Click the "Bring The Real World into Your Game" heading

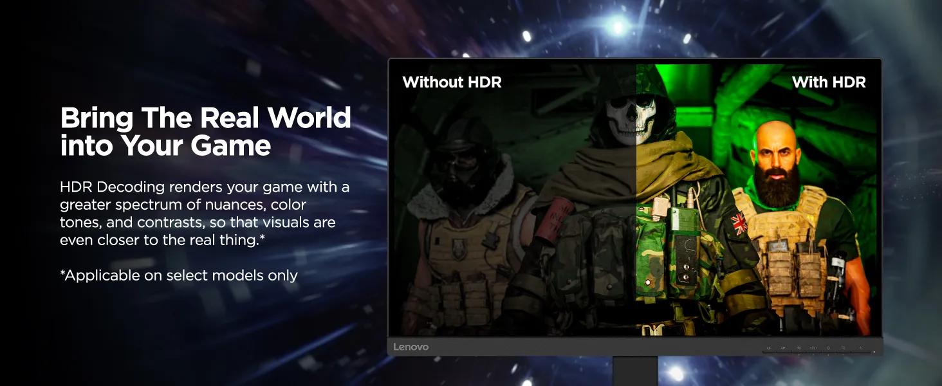(x=206, y=132)
